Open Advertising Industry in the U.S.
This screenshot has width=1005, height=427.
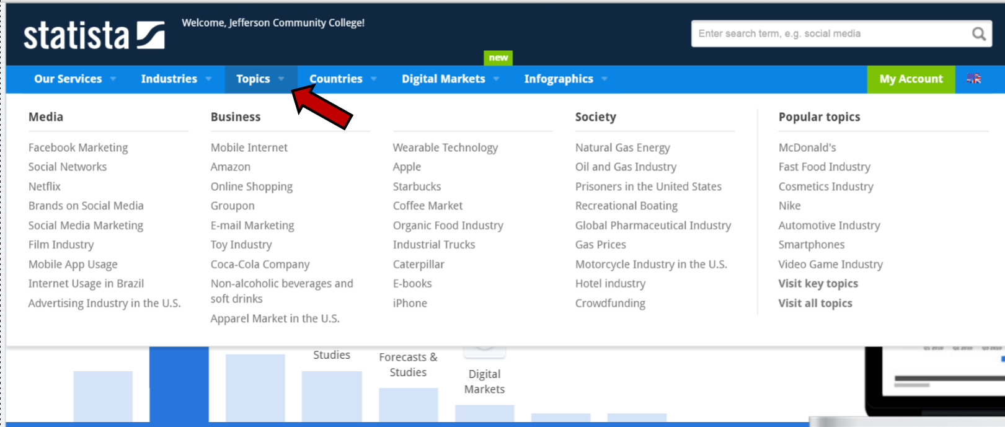pyautogui.click(x=105, y=303)
